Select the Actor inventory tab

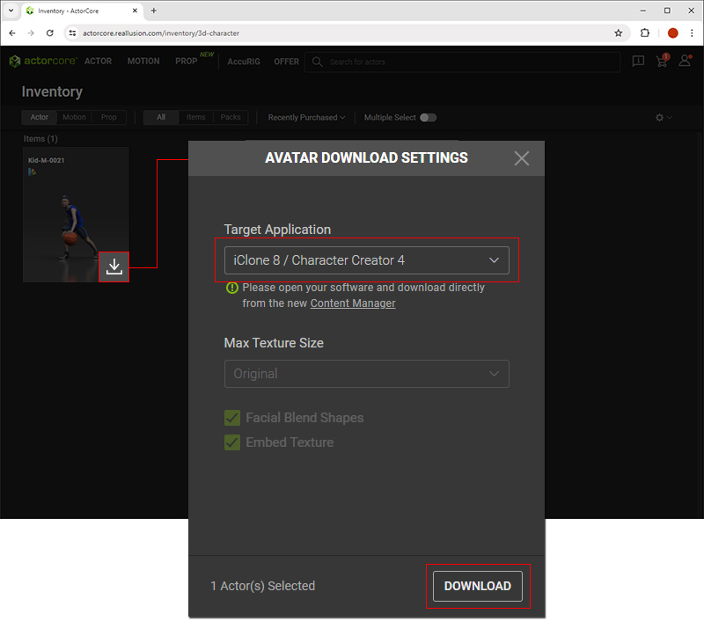tap(39, 117)
